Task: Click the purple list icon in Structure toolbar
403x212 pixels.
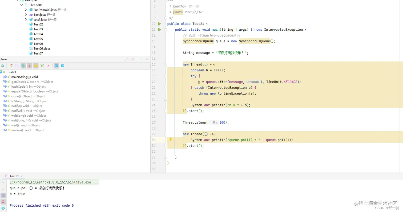Action: 17,66
